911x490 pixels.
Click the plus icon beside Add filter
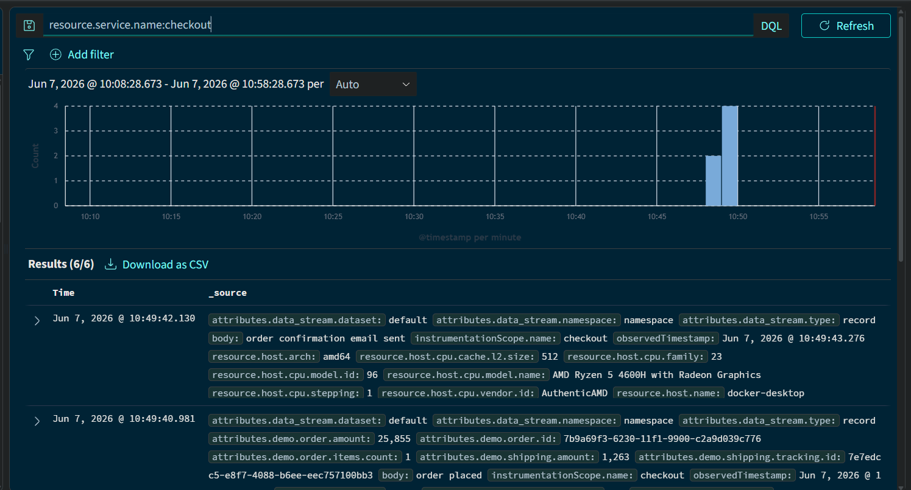click(x=55, y=55)
